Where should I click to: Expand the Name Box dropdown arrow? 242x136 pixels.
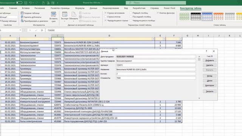coord(20,30)
